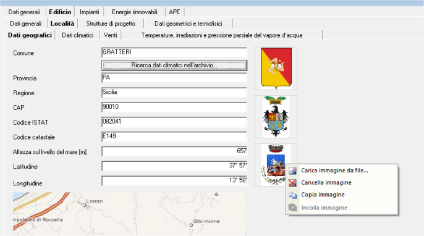The height and width of the screenshot is (236, 424).
Task: Choose Copia immagine from context menu
Action: point(323,195)
